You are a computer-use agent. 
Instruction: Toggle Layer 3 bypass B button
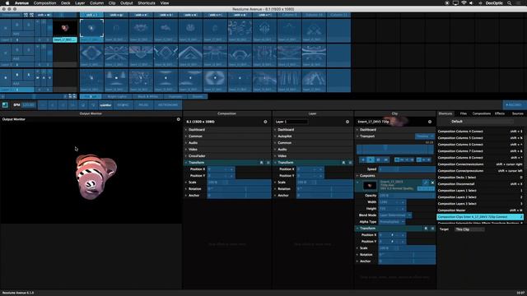17,75
